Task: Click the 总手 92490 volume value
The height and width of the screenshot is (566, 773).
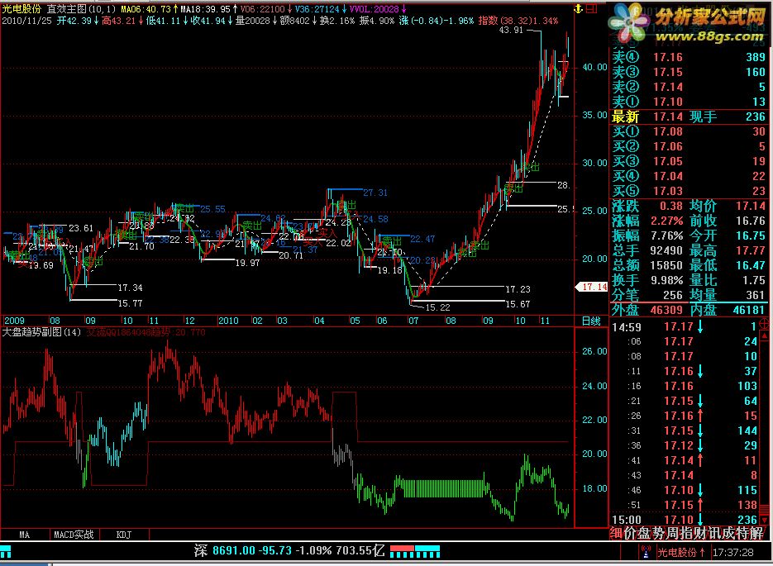Action: tap(666, 250)
